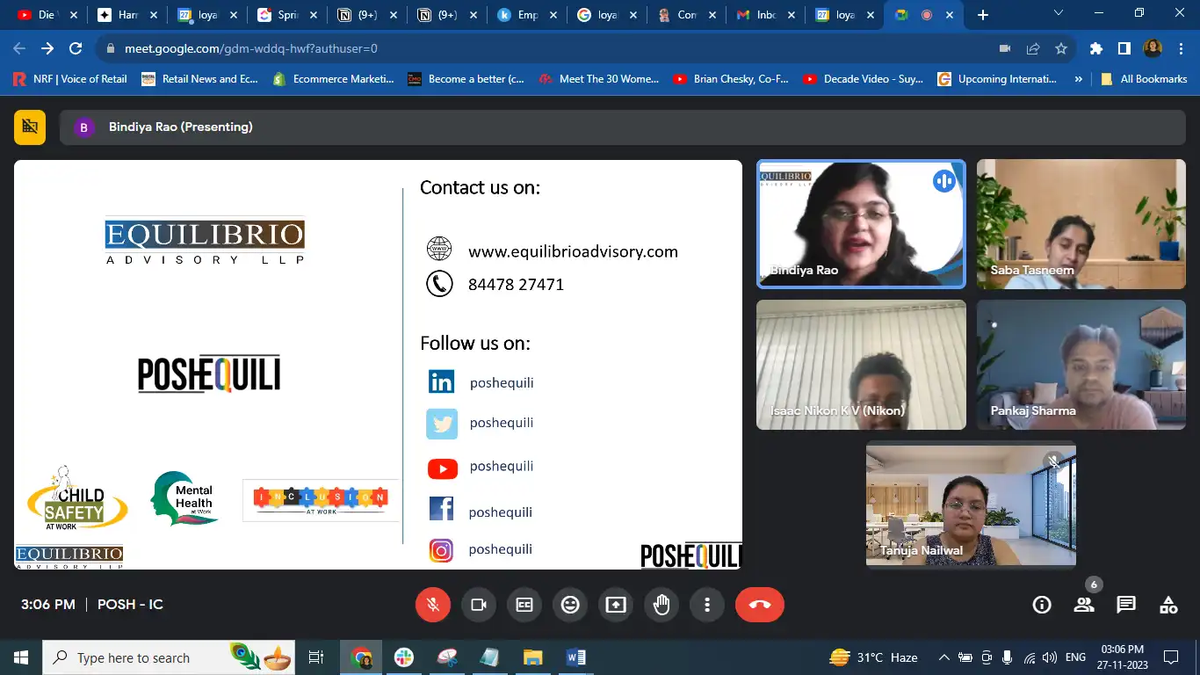Open Microsoft Word from the taskbar

point(575,657)
